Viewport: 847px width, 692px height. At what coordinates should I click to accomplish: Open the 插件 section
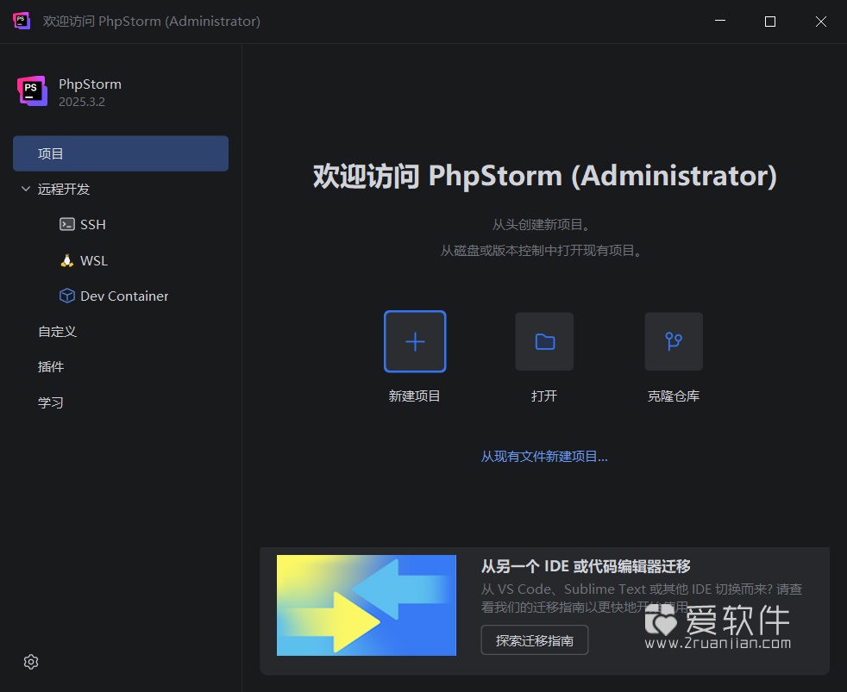50,366
